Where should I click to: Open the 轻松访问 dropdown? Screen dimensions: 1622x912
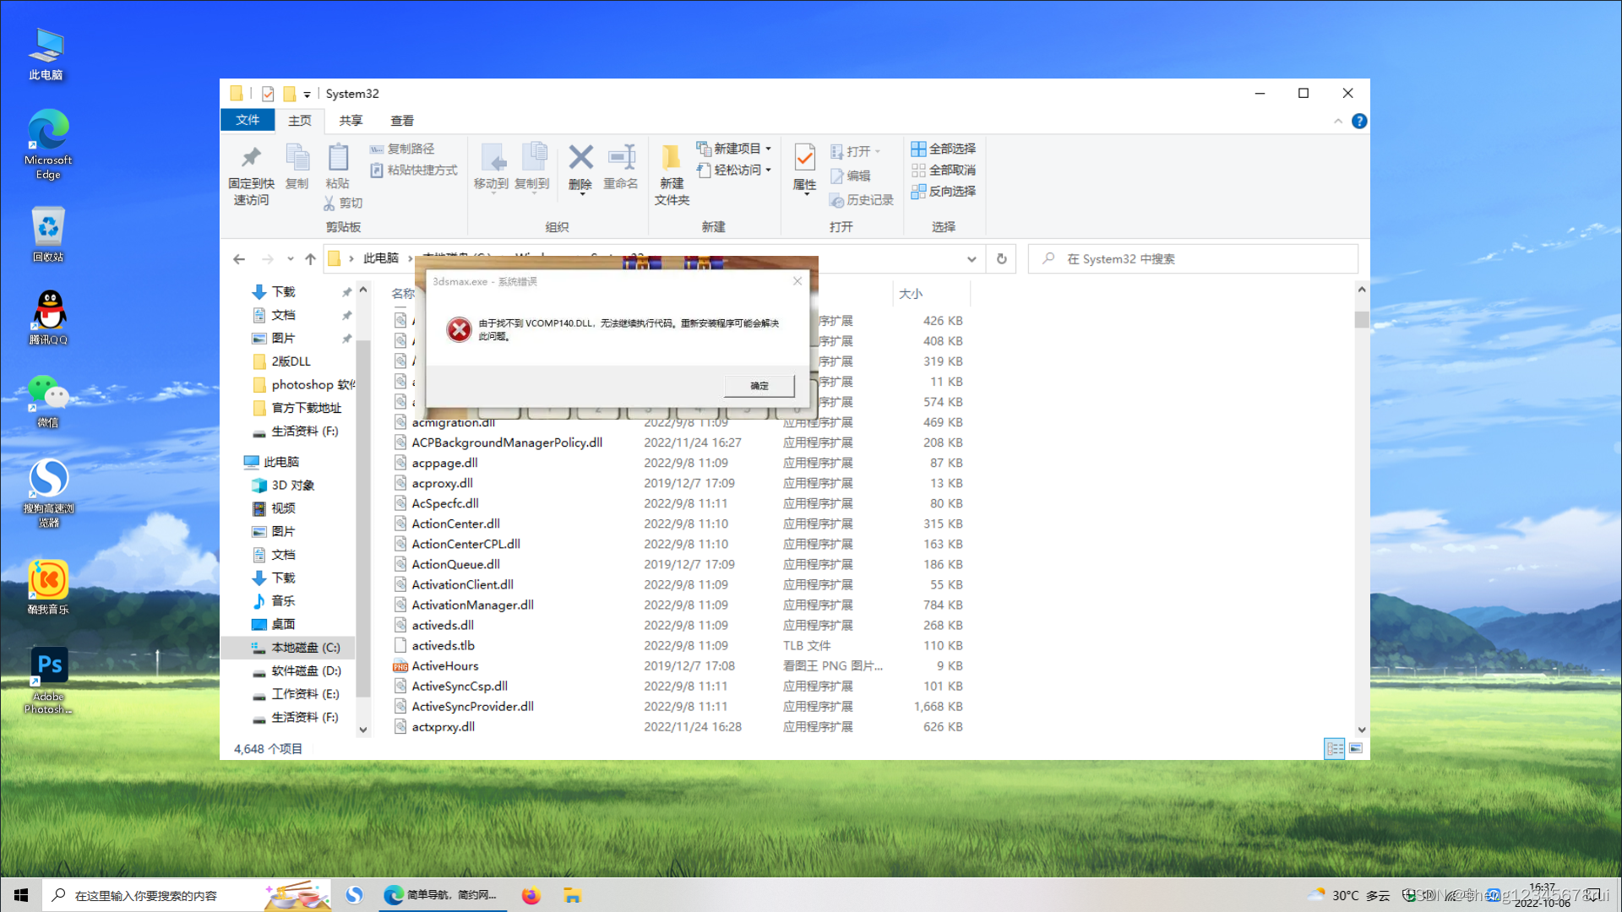[767, 170]
